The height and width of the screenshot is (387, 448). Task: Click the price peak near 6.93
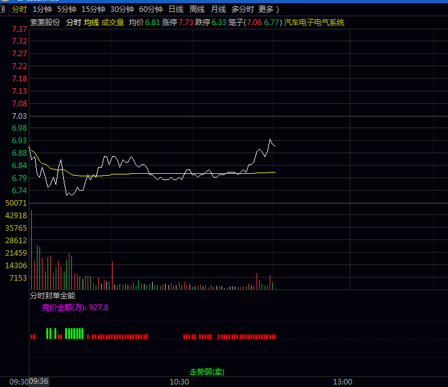point(270,139)
